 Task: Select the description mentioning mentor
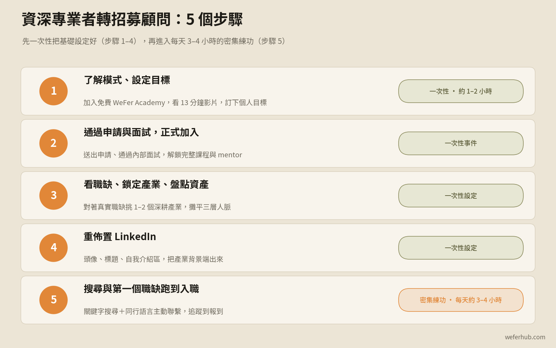(163, 155)
